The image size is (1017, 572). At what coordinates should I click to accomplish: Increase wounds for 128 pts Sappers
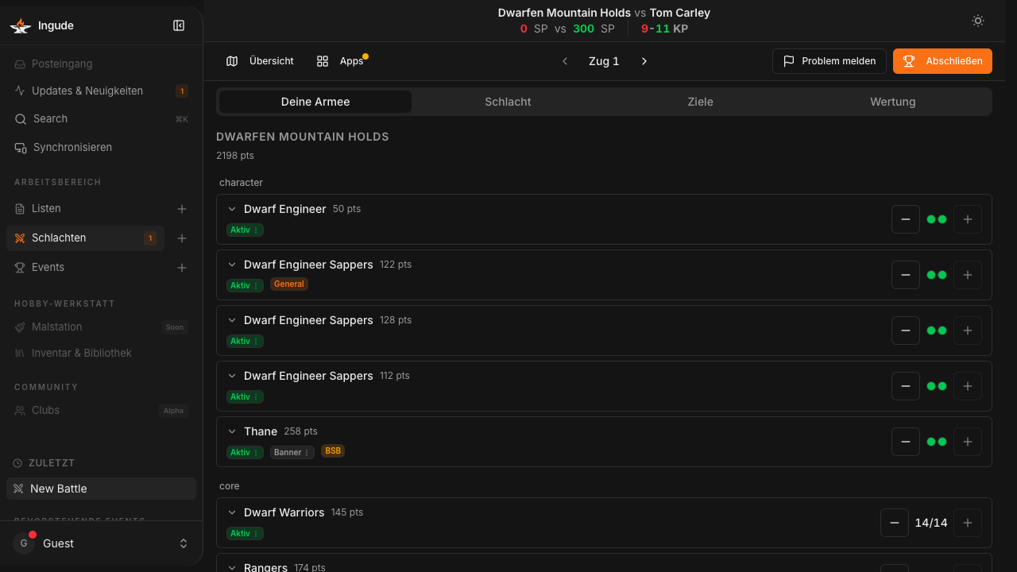click(x=968, y=330)
